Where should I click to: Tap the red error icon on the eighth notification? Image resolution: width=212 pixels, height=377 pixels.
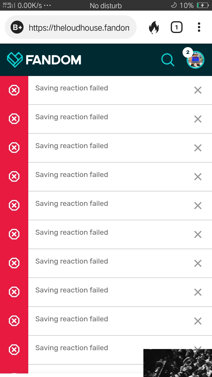click(x=14, y=292)
